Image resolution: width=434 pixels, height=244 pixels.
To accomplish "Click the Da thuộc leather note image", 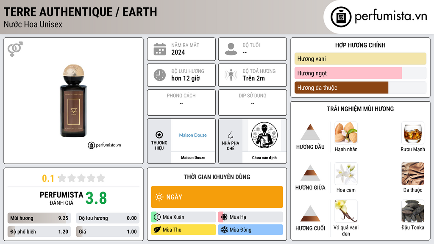I will pyautogui.click(x=413, y=174).
